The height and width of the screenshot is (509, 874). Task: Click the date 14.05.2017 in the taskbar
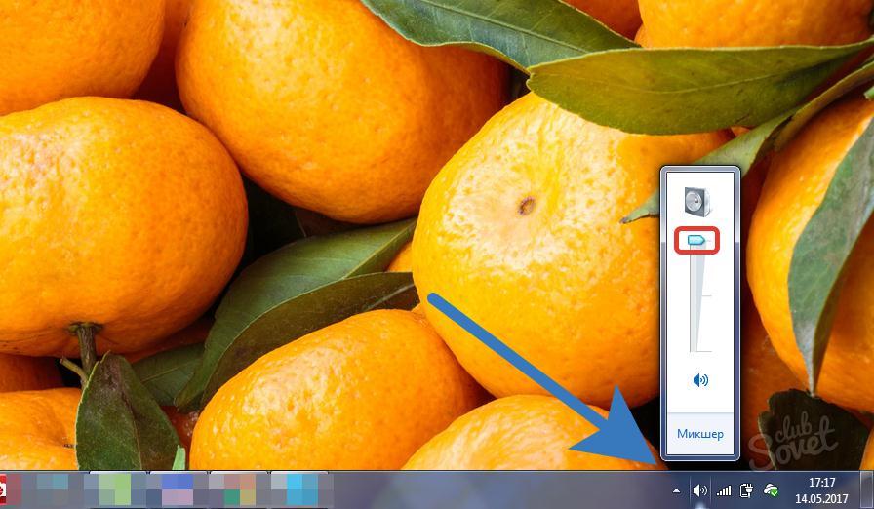pyautogui.click(x=822, y=498)
